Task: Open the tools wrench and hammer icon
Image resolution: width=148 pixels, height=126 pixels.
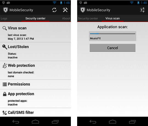Action: pyautogui.click(x=65, y=10)
